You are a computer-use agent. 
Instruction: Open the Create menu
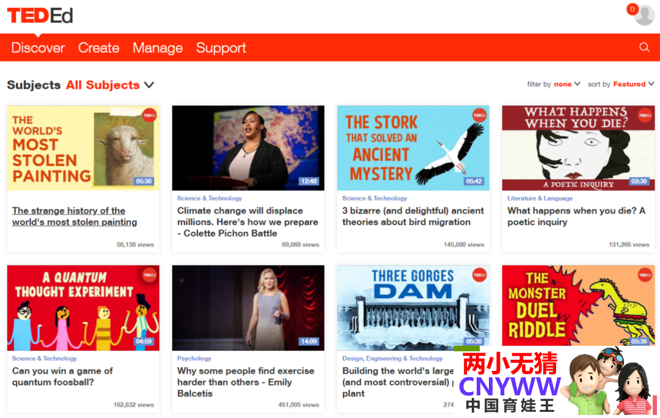pyautogui.click(x=98, y=48)
